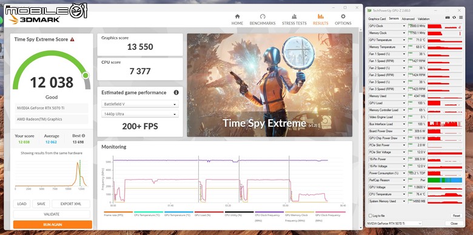Expand the Memory Clock sensor dropdown
Screen dimensions: 473x235
404,33
